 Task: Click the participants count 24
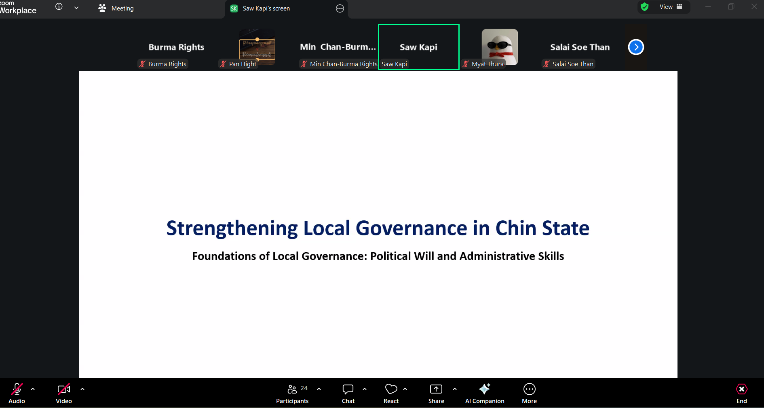pyautogui.click(x=304, y=388)
